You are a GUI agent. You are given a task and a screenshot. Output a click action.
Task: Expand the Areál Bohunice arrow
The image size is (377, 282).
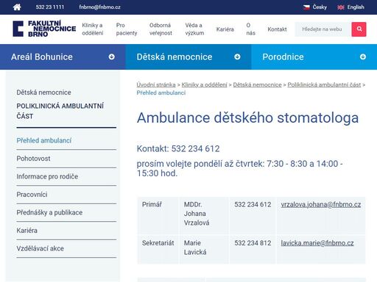tap(112, 57)
